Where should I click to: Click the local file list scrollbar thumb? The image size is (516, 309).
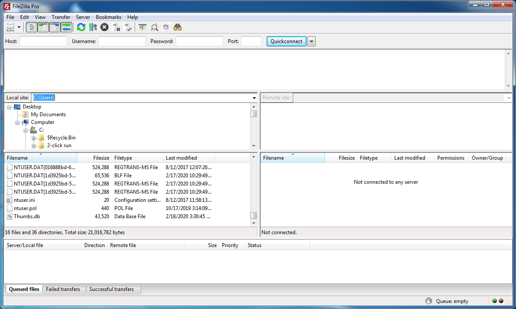coord(254,216)
